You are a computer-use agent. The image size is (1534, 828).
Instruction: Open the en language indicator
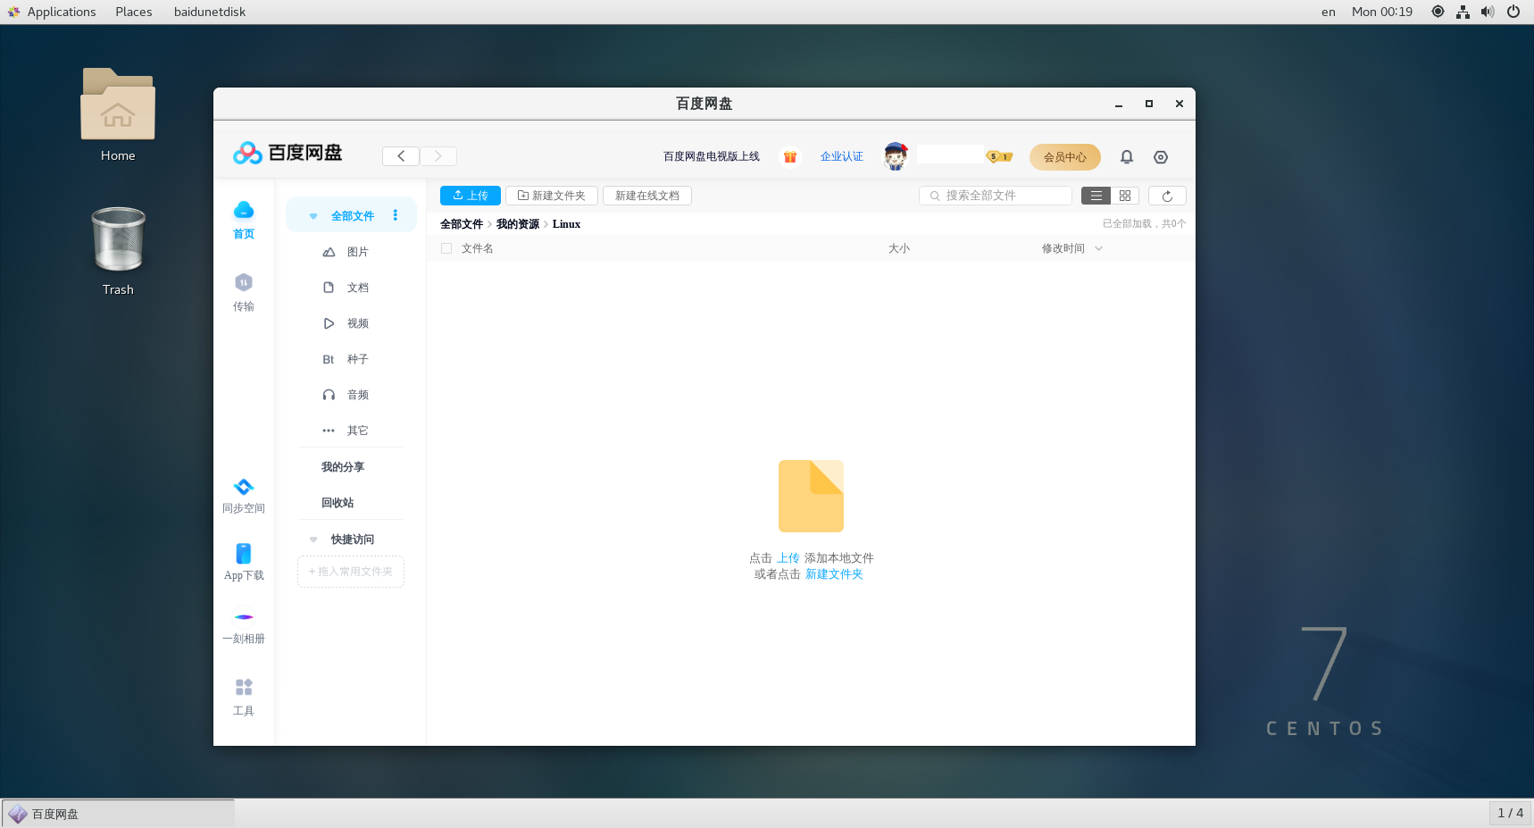coord(1329,12)
